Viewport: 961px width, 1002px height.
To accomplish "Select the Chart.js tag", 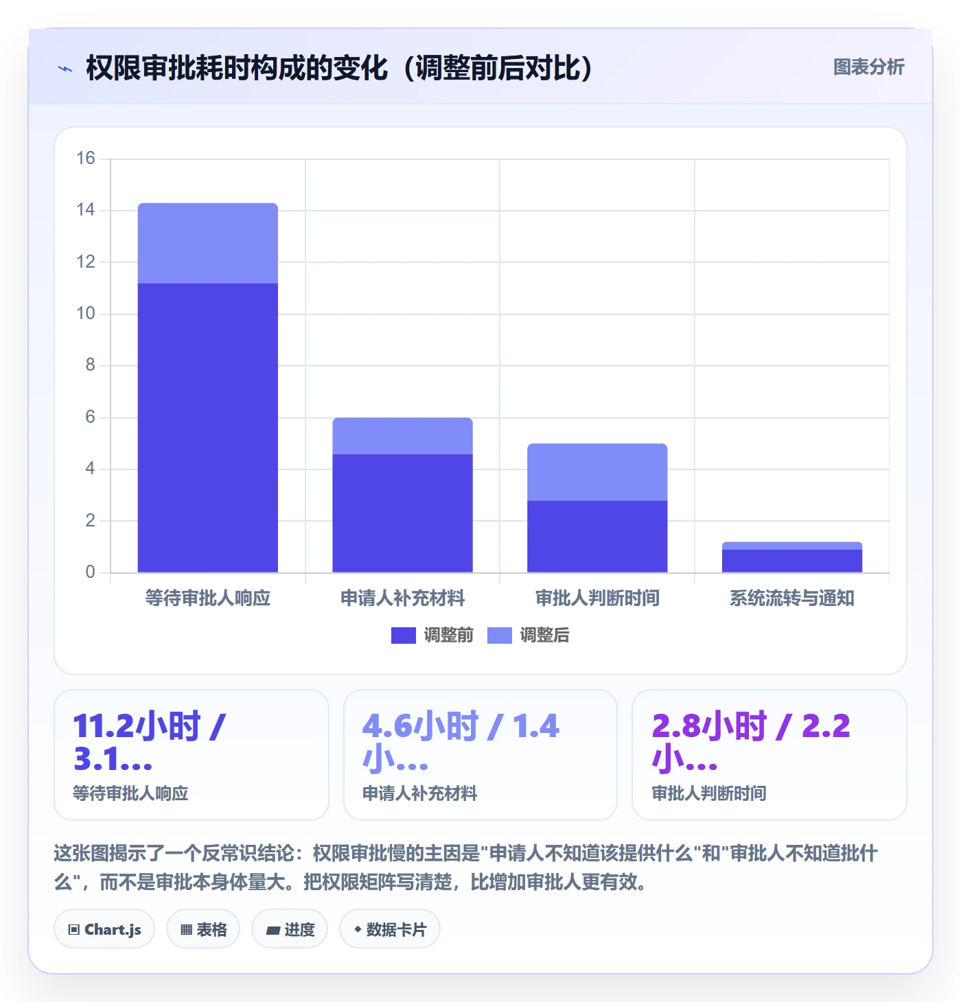I will click(104, 929).
